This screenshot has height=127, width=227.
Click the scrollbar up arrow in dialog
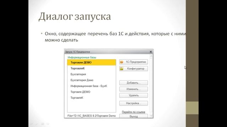(151, 56)
